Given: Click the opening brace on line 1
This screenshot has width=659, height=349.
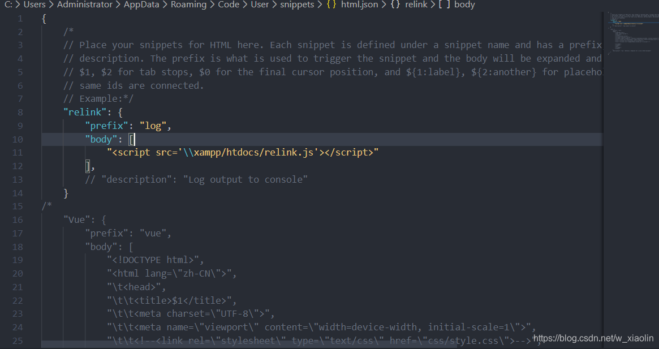Looking at the screenshot, I should [x=44, y=19].
